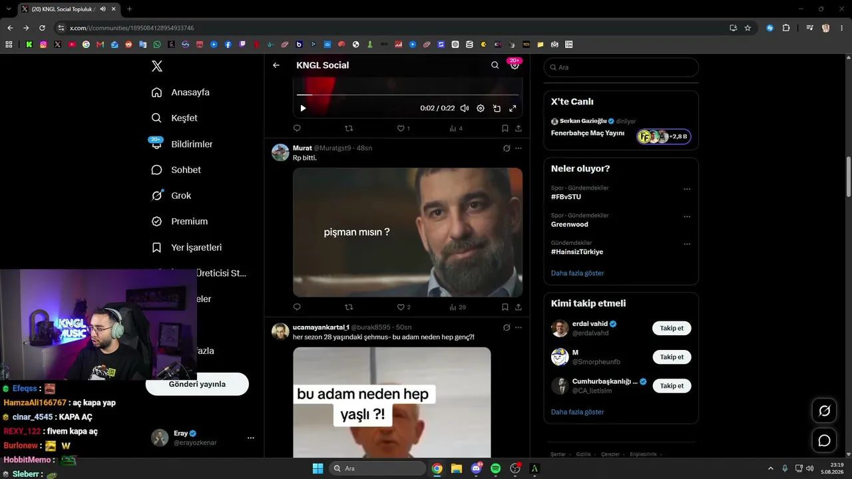Image resolution: width=852 pixels, height=479 pixels.
Task: Open Discord from the taskbar
Action: coord(476,468)
